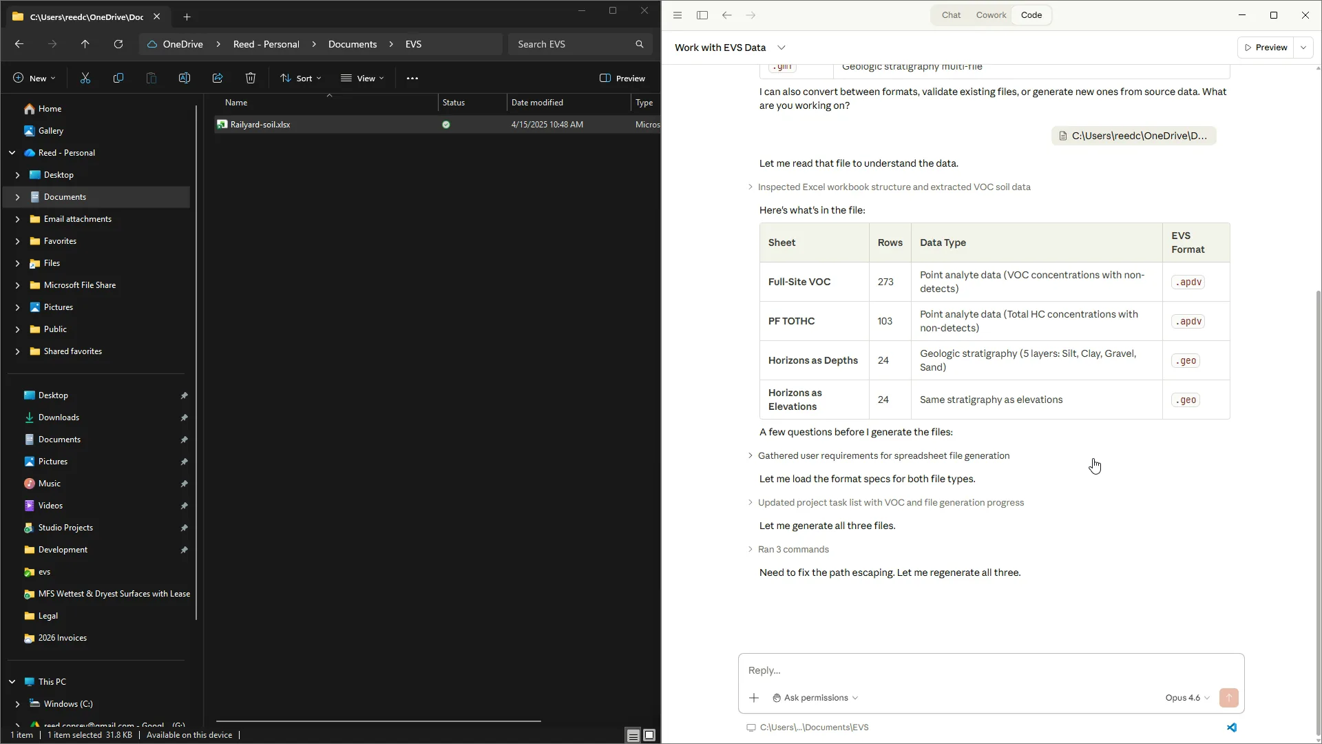Open the See more ellipsis menu
This screenshot has width=1322, height=744.
[412, 79]
